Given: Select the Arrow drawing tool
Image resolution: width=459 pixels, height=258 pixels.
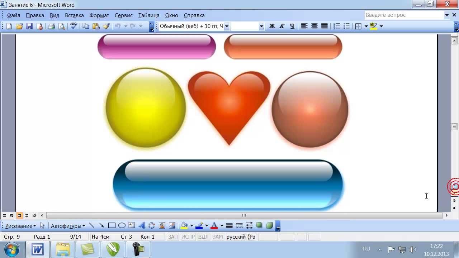Looking at the screenshot, I should [x=101, y=226].
